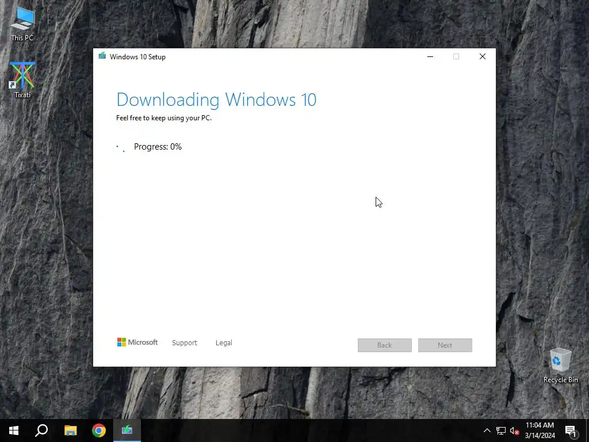Image resolution: width=589 pixels, height=442 pixels.
Task: Open the taskbar clock and date
Action: [x=540, y=430]
